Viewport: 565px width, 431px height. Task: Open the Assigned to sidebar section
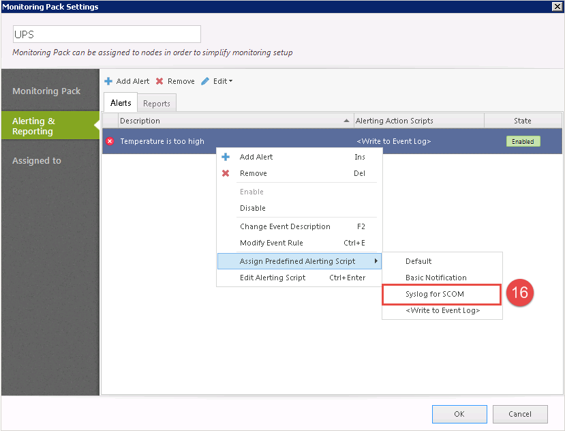[36, 160]
